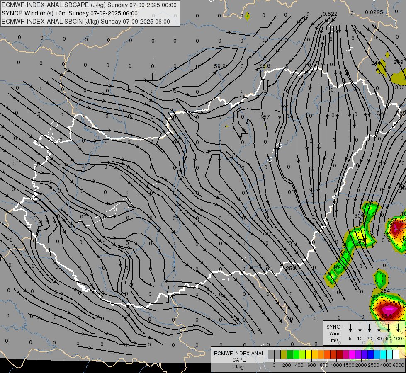This screenshot has height=373, width=406.
Task: Click the small olive diamond at top
Action: (247, 16)
